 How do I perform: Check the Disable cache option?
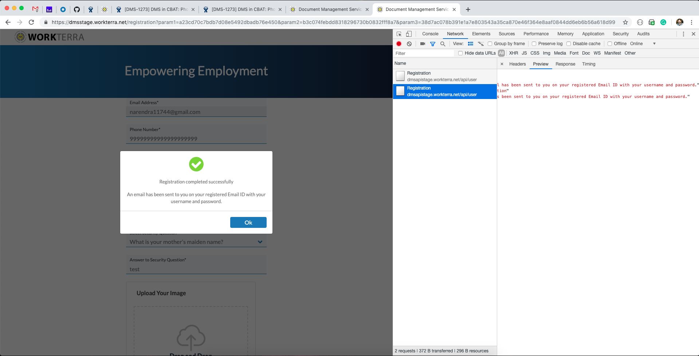click(569, 44)
